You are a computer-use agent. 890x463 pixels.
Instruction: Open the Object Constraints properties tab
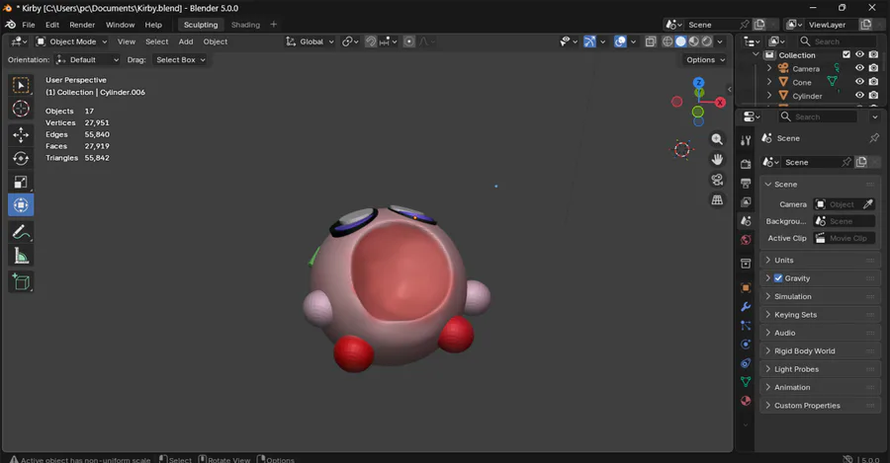click(746, 363)
